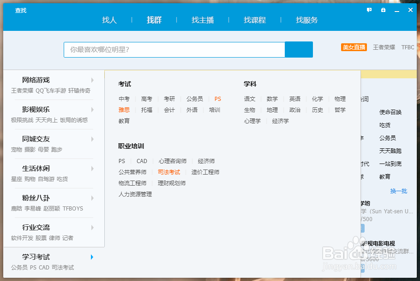Screen dimensions: 420x281
Task: Select the 粉丝八卦 category heading
Action: (36, 198)
